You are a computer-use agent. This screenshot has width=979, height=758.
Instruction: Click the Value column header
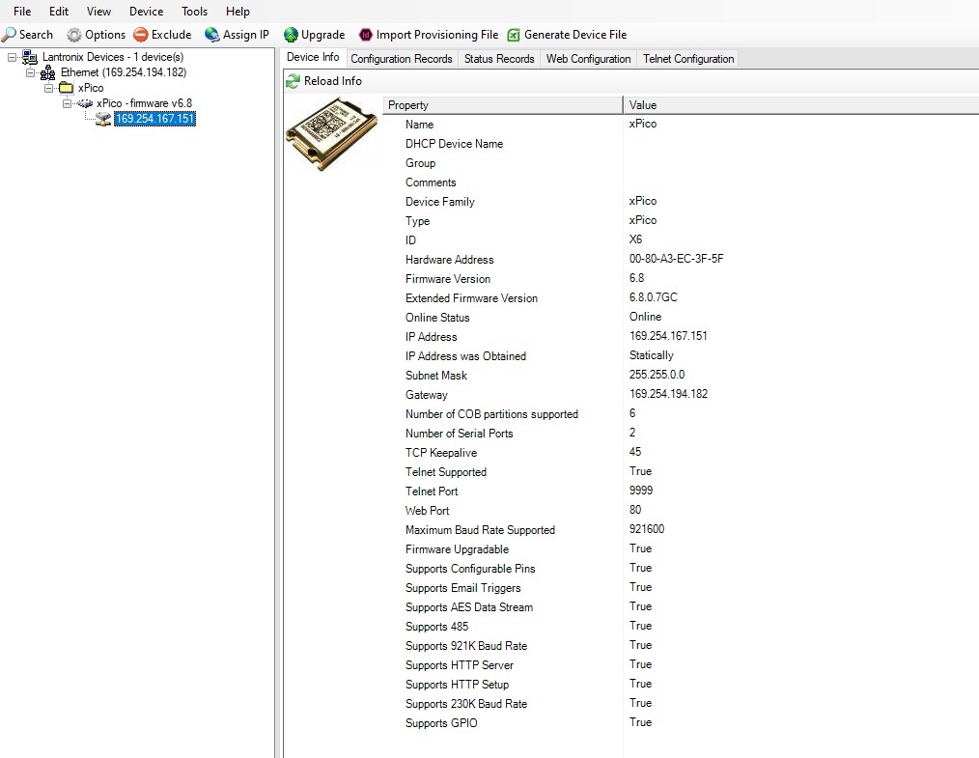[x=801, y=105]
